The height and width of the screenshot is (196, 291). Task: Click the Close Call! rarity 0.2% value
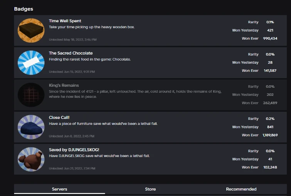[270, 119]
